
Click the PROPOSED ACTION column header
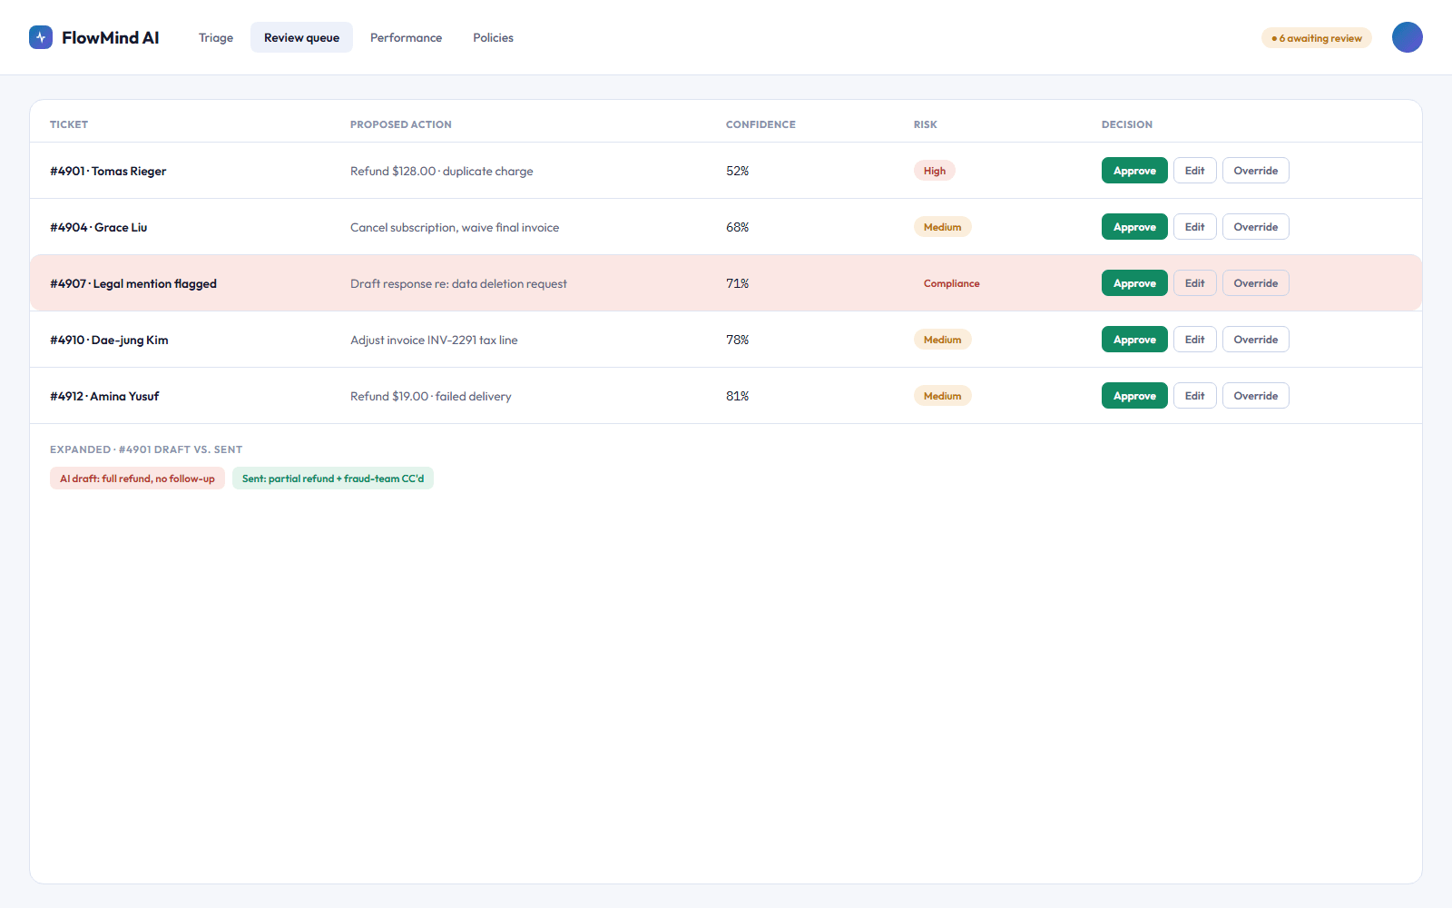pos(401,124)
